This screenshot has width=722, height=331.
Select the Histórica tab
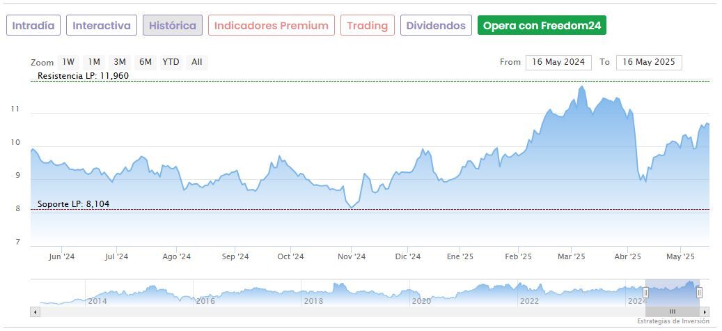tap(173, 26)
